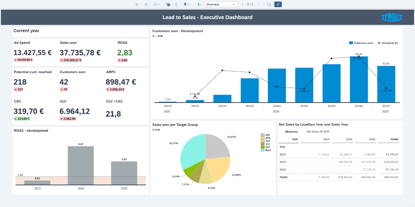Viewport: 415px width, 207px height.
Task: Click the previous page chevron
Action: (243, 4)
